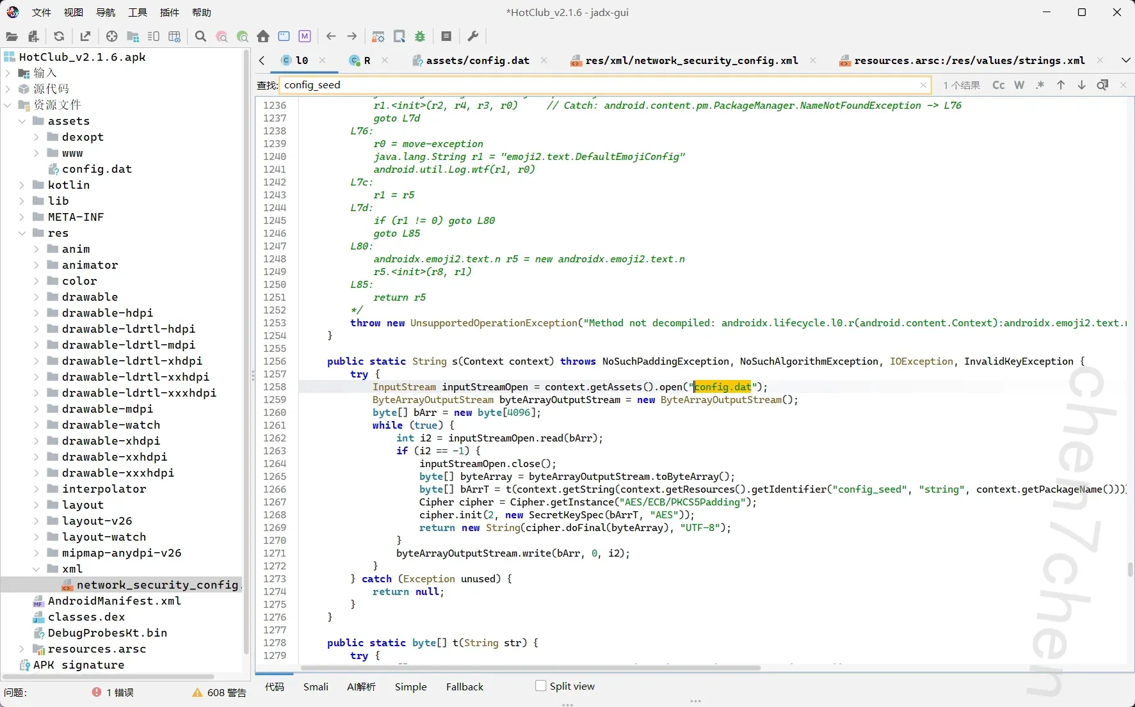
Task: Navigate forward with the right arrow
Action: [352, 36]
